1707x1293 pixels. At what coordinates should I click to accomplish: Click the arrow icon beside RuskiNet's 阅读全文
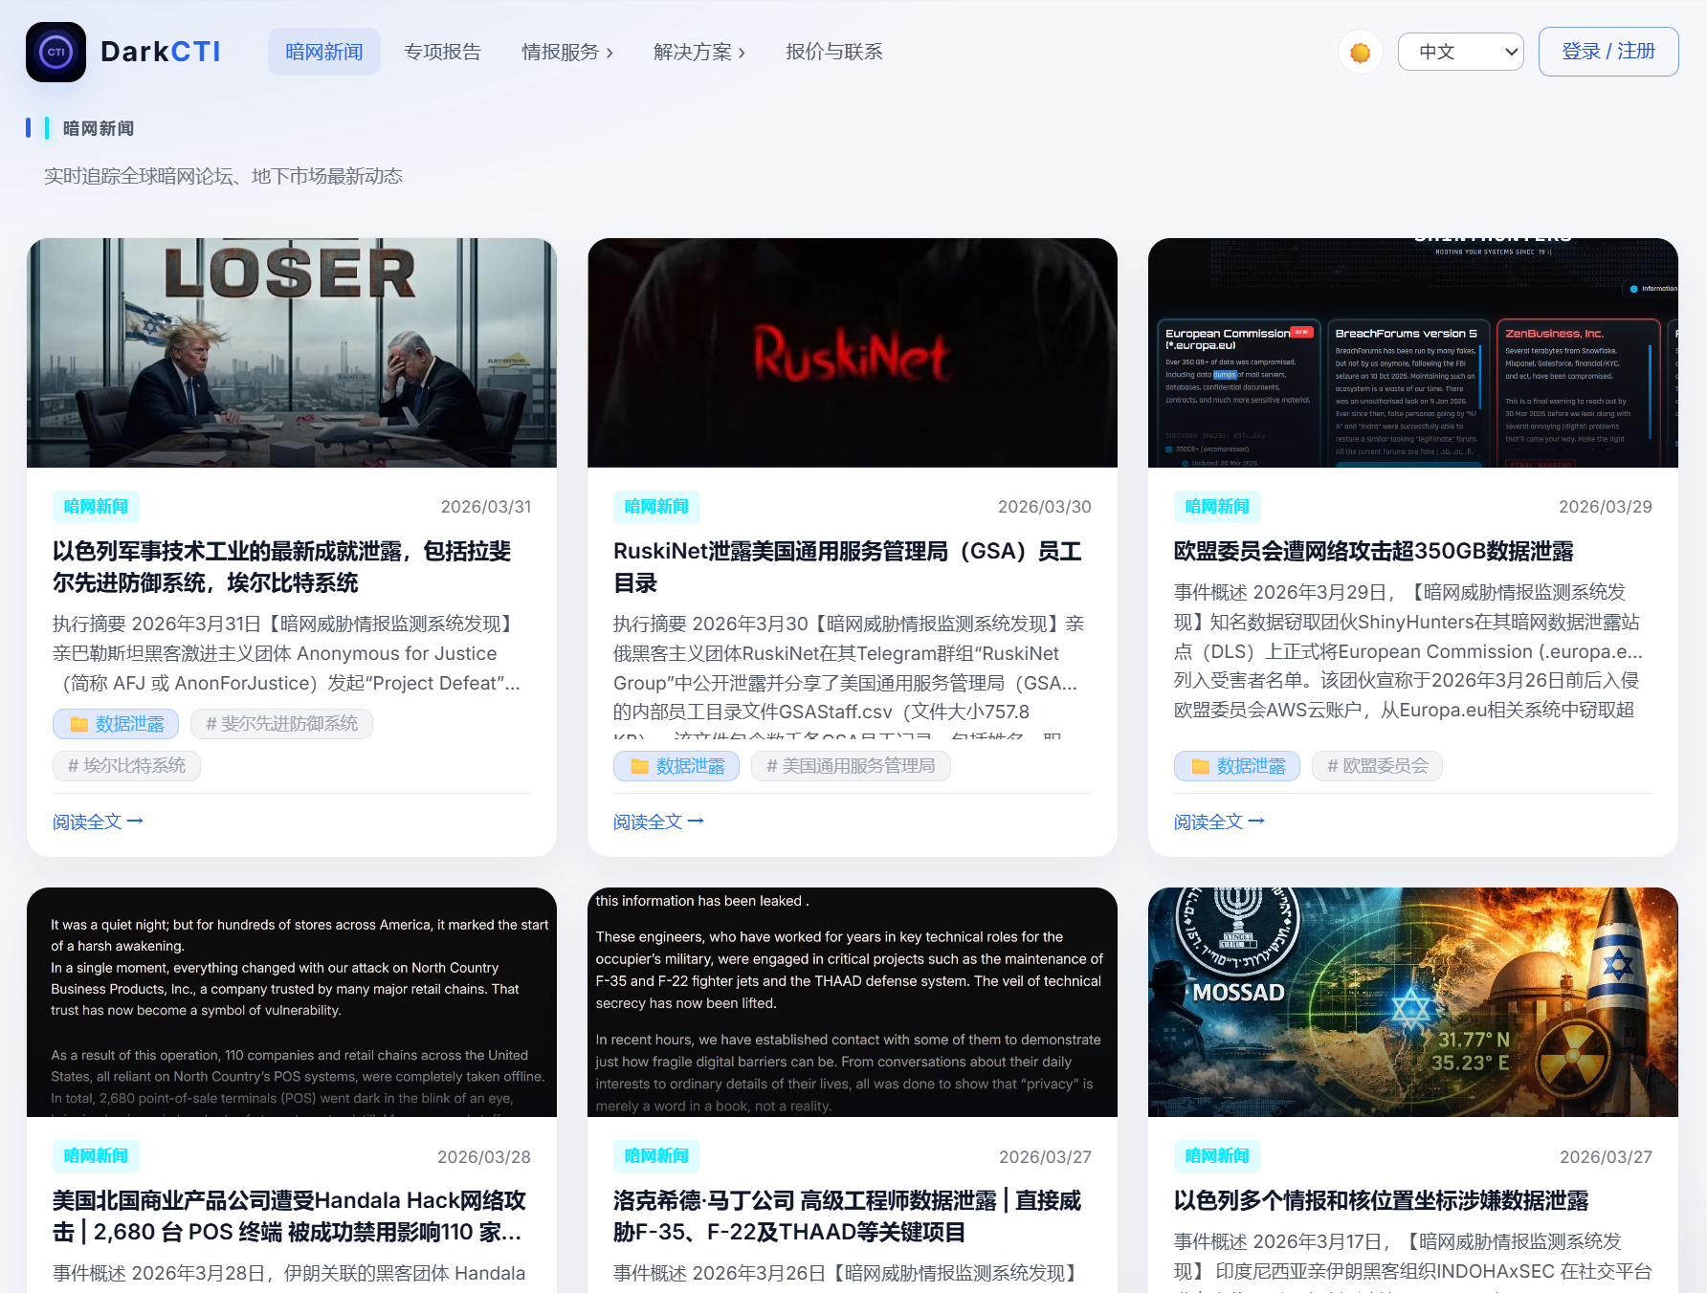pos(696,821)
